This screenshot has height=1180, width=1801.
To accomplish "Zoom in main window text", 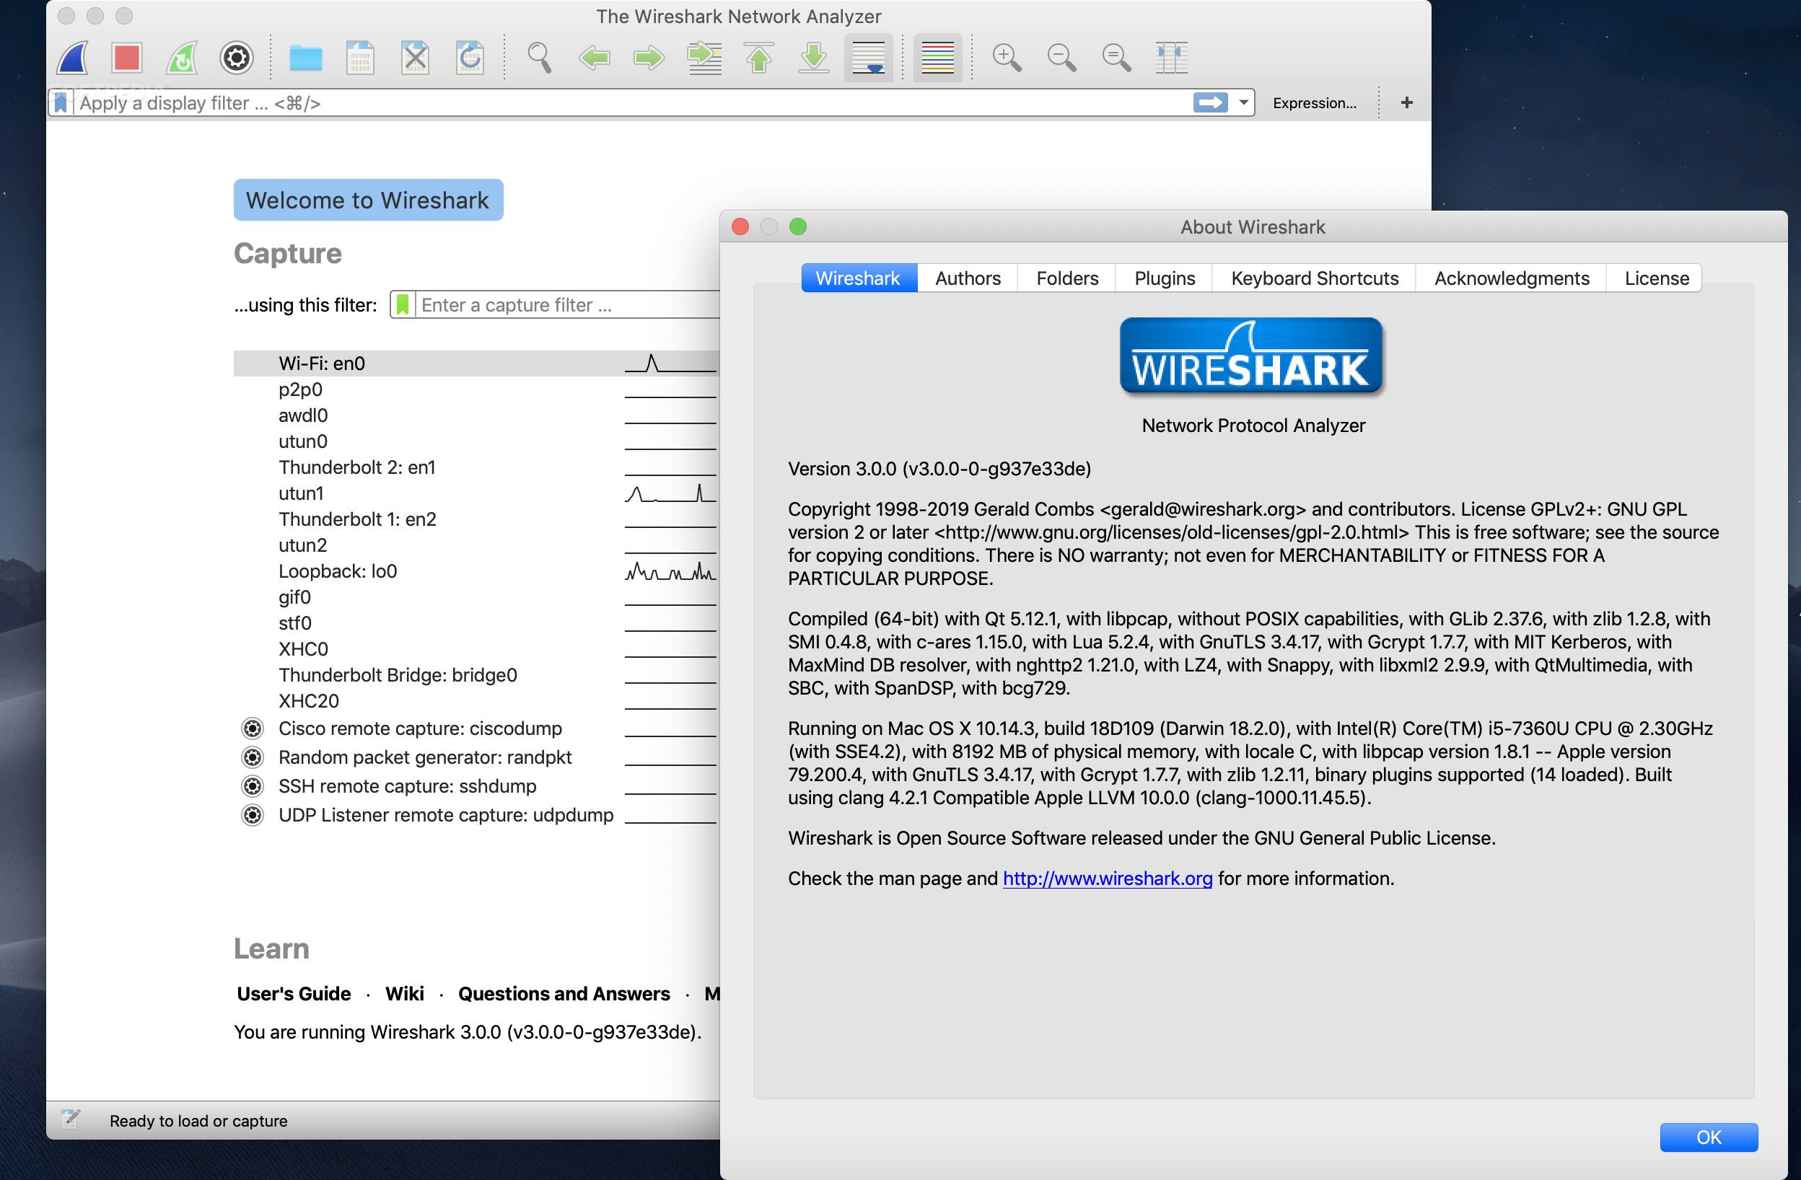I will 1007,58.
